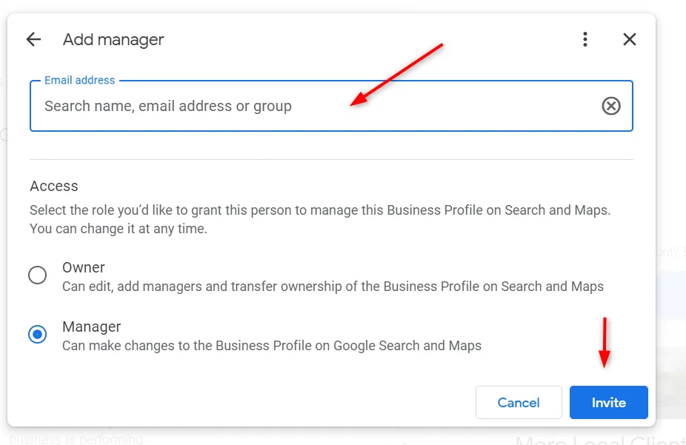Viewport: 686px width, 445px height.
Task: Select the Manager role radio button
Action: tap(38, 335)
